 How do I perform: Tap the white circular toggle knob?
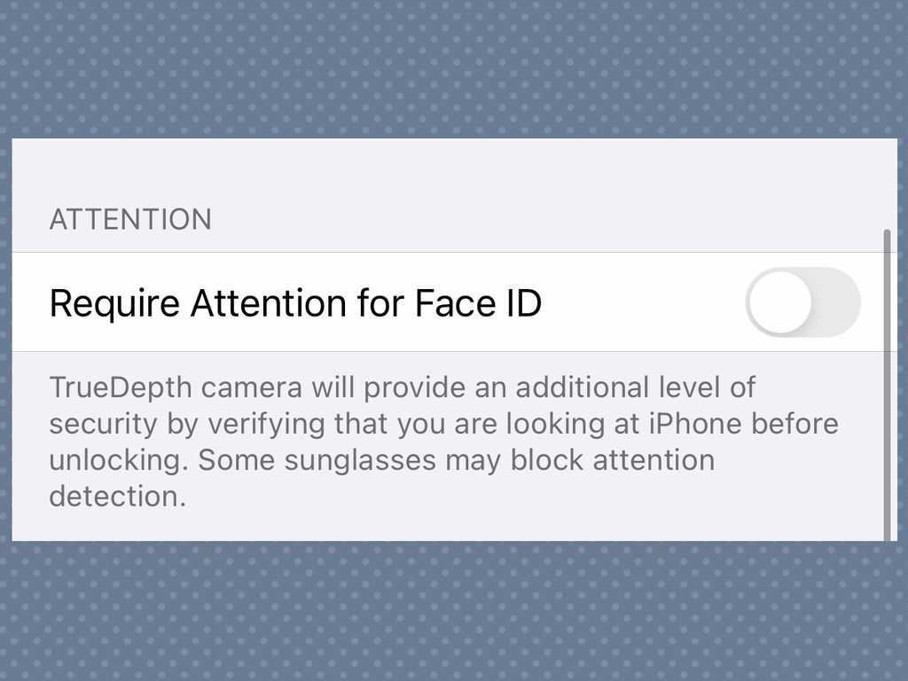780,302
